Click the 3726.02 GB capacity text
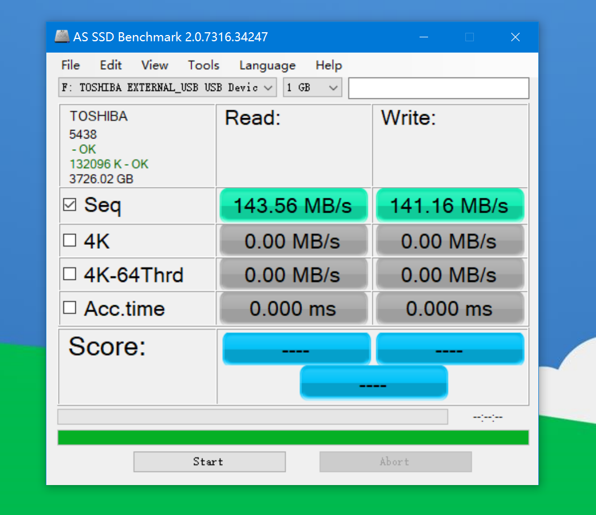The image size is (596, 515). pos(101,179)
